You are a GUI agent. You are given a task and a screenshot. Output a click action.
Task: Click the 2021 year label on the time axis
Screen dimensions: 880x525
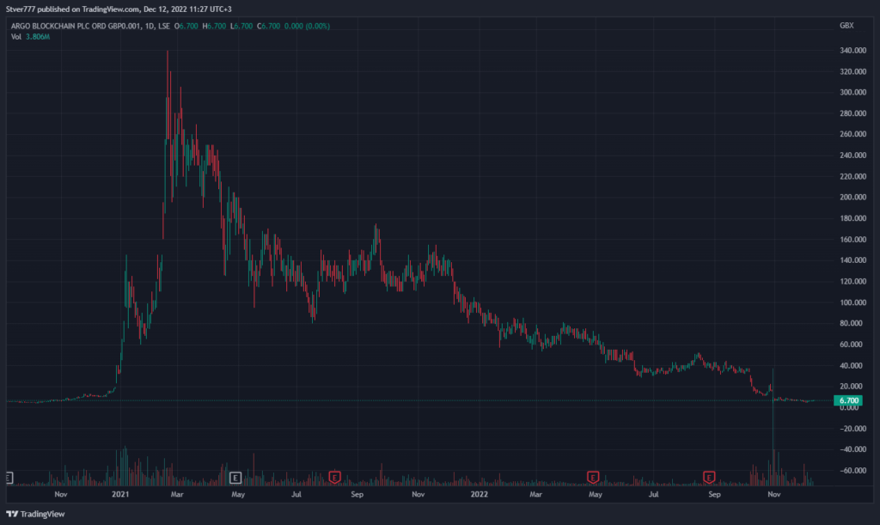point(121,495)
